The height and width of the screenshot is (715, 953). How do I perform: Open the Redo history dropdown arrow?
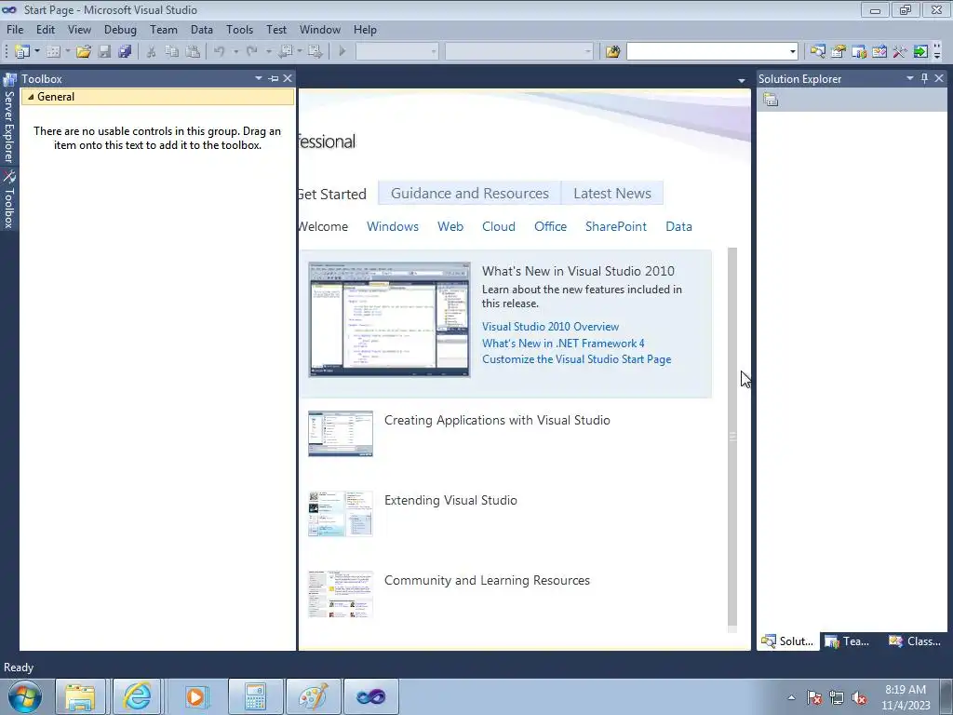tap(269, 52)
